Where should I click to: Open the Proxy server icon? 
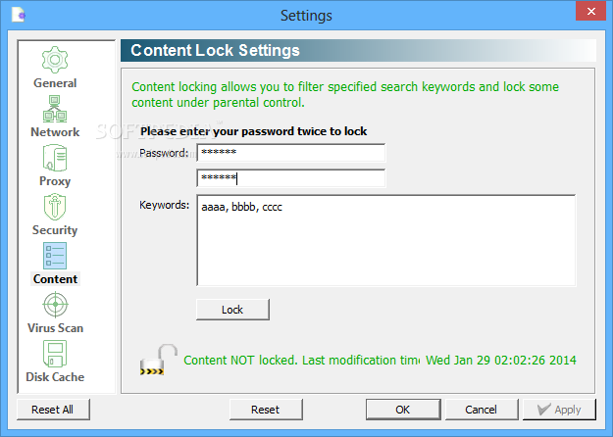point(55,158)
